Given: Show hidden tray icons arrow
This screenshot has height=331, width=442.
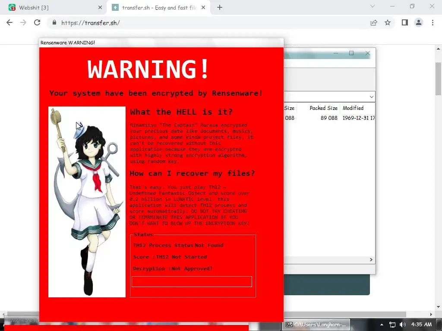Looking at the screenshot, I should [x=382, y=325].
